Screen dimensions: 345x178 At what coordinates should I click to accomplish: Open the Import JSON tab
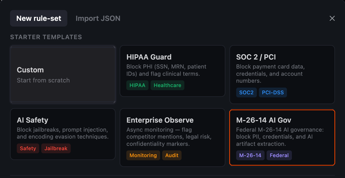click(98, 18)
